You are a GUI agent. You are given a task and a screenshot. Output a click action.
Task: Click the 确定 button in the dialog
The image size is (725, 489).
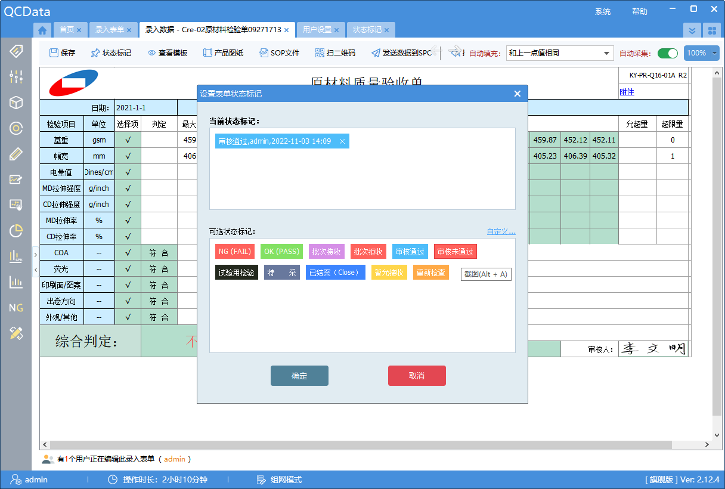tap(299, 376)
